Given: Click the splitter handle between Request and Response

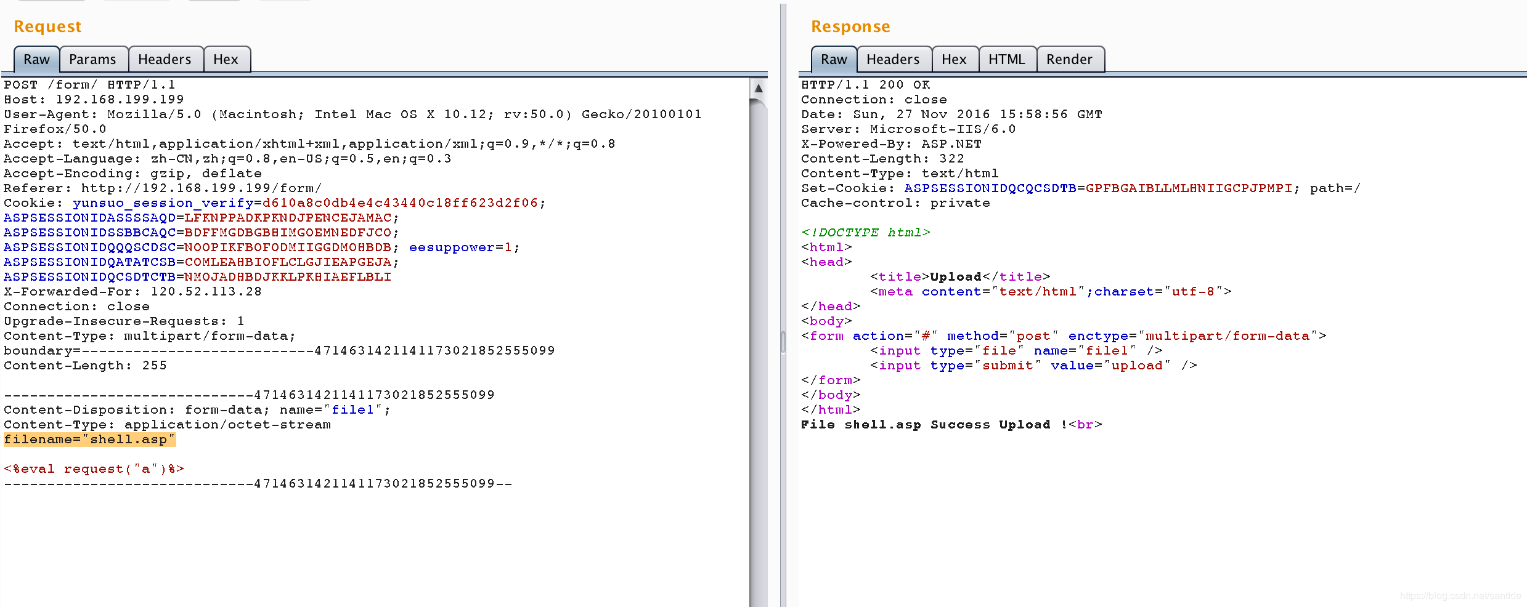Looking at the screenshot, I should click(783, 342).
